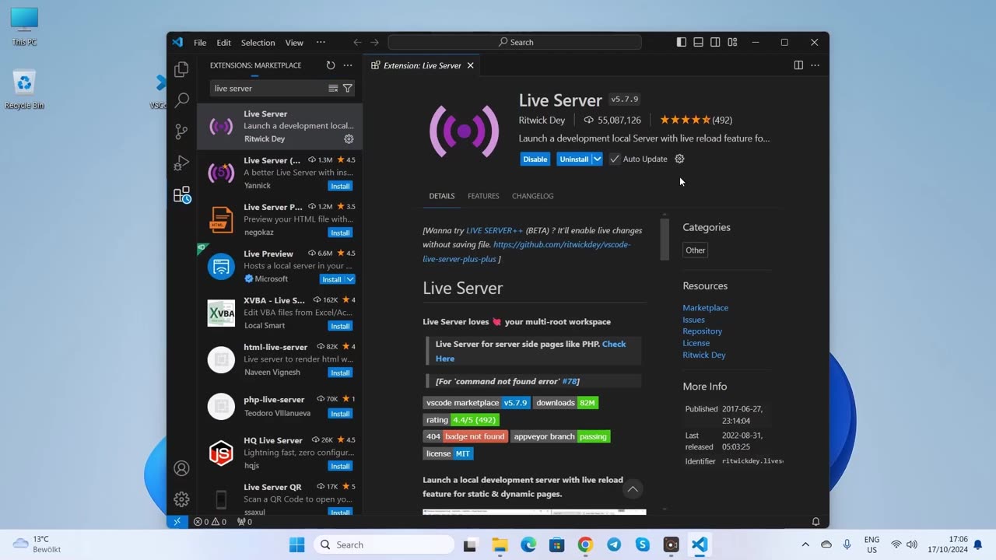This screenshot has width=996, height=560.
Task: Install php-live-server extension
Action: click(340, 414)
